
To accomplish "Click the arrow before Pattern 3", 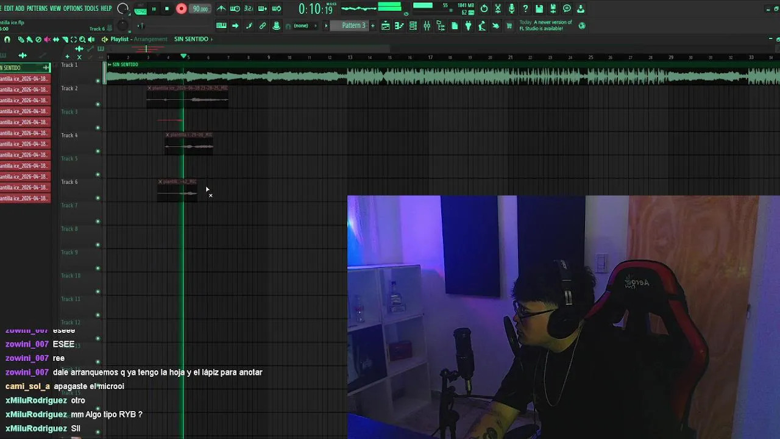I will click(x=326, y=26).
